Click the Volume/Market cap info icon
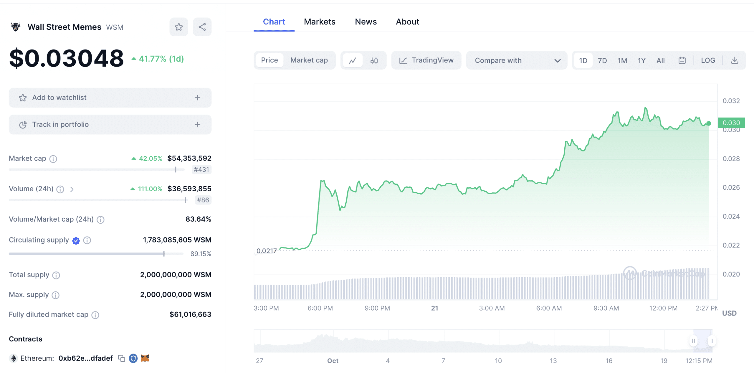754x373 pixels. click(x=100, y=219)
